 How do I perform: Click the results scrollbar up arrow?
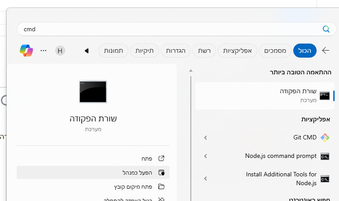coord(191,70)
